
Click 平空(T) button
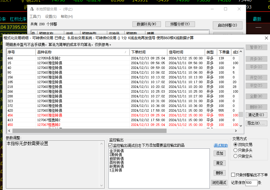(x=256, y=85)
